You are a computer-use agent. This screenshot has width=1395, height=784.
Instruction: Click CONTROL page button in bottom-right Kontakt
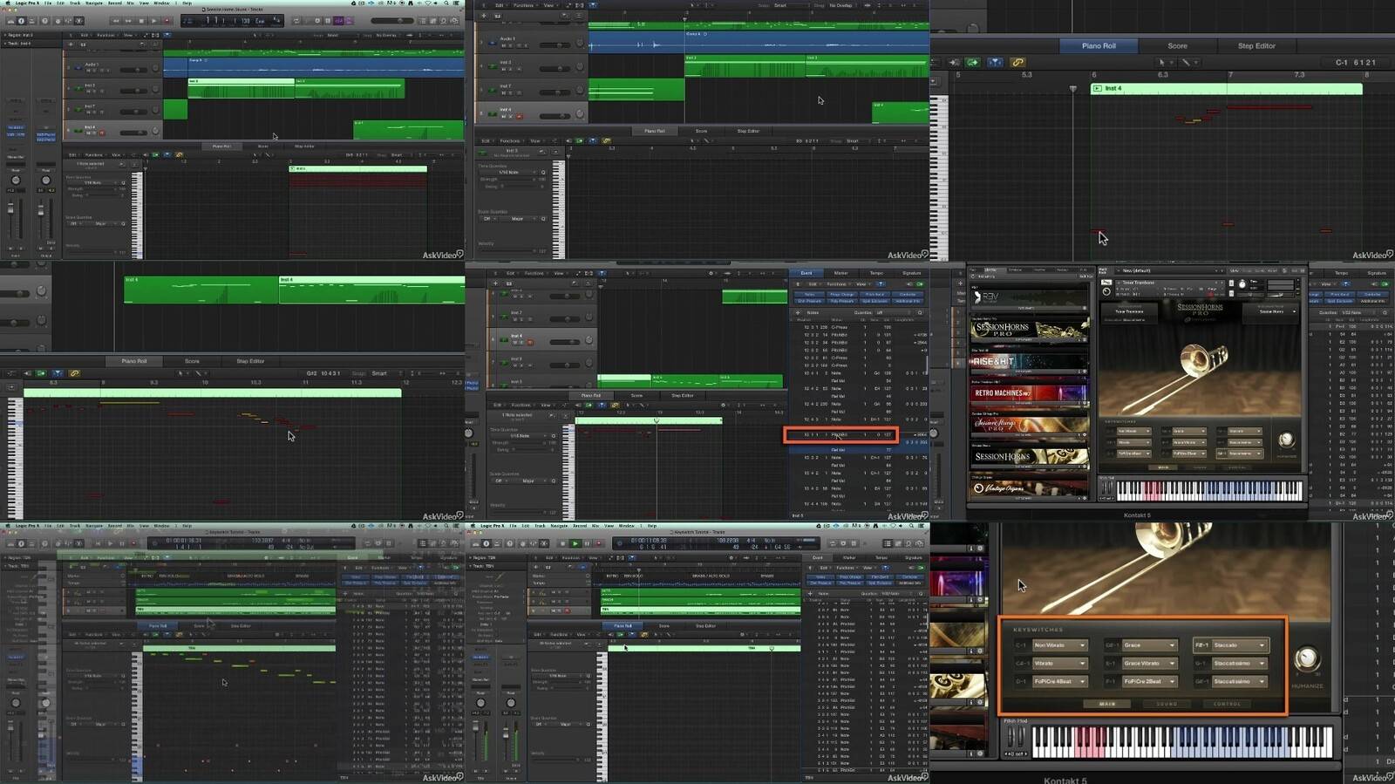1227,704
